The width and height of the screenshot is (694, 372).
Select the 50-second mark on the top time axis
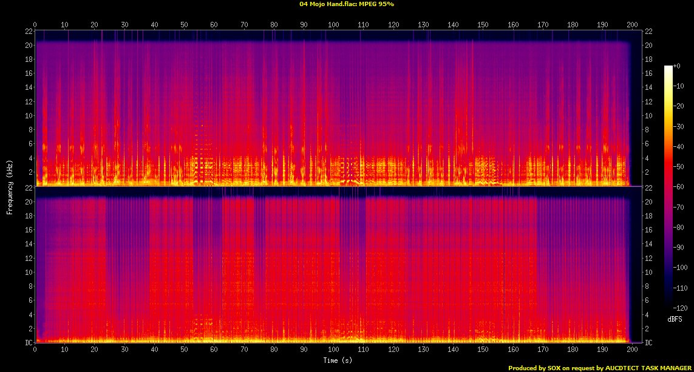pyautogui.click(x=184, y=24)
